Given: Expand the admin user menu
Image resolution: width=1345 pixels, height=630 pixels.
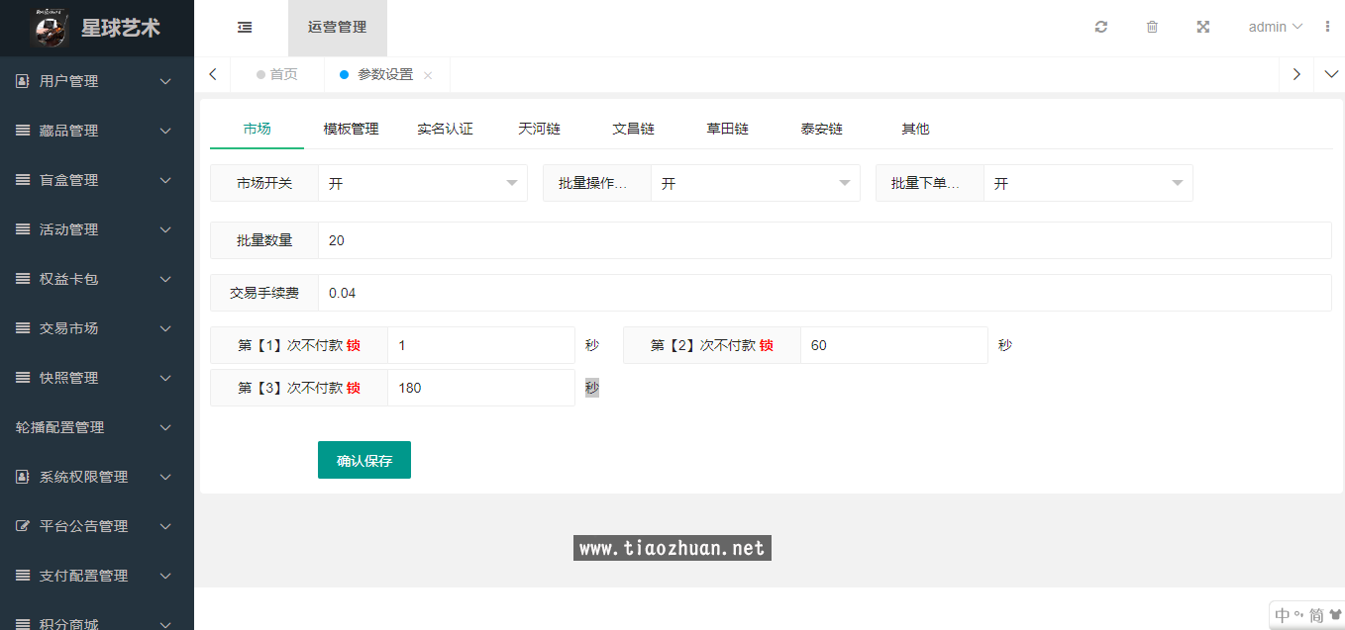Looking at the screenshot, I should (1275, 28).
